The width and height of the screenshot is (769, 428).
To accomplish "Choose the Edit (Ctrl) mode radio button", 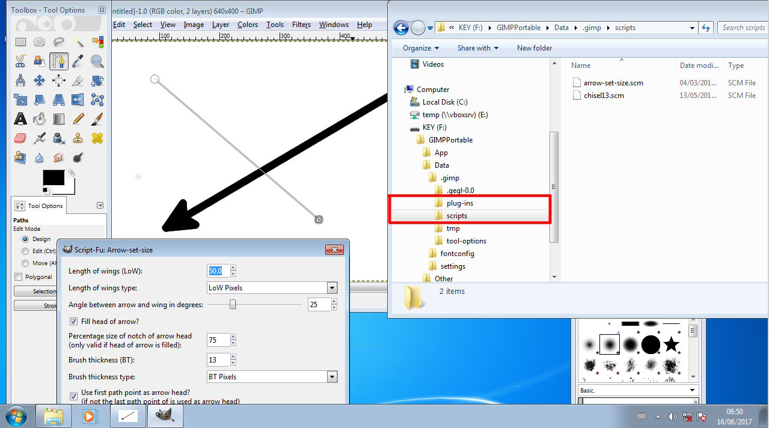I will coord(25,251).
